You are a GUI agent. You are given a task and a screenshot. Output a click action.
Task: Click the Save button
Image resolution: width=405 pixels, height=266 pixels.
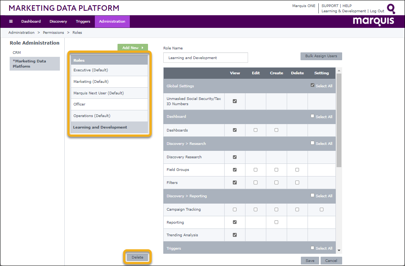click(x=310, y=260)
